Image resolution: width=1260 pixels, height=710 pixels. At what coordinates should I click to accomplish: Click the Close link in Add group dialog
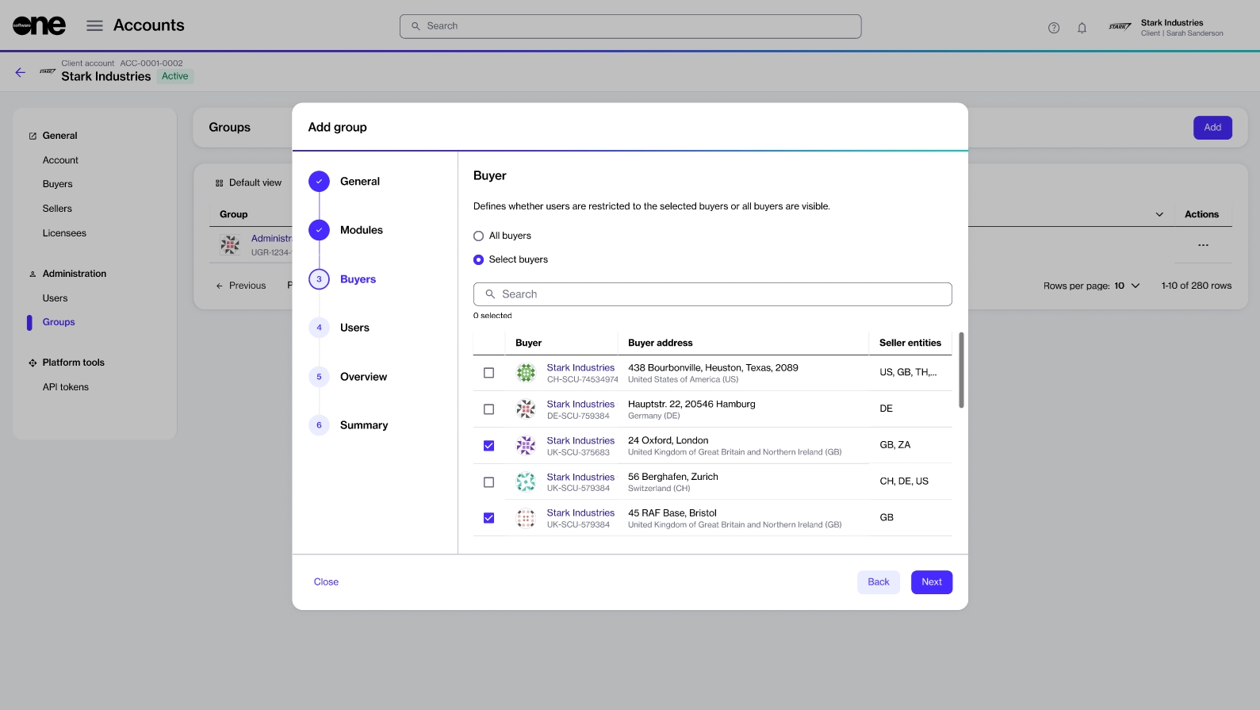coord(326,582)
